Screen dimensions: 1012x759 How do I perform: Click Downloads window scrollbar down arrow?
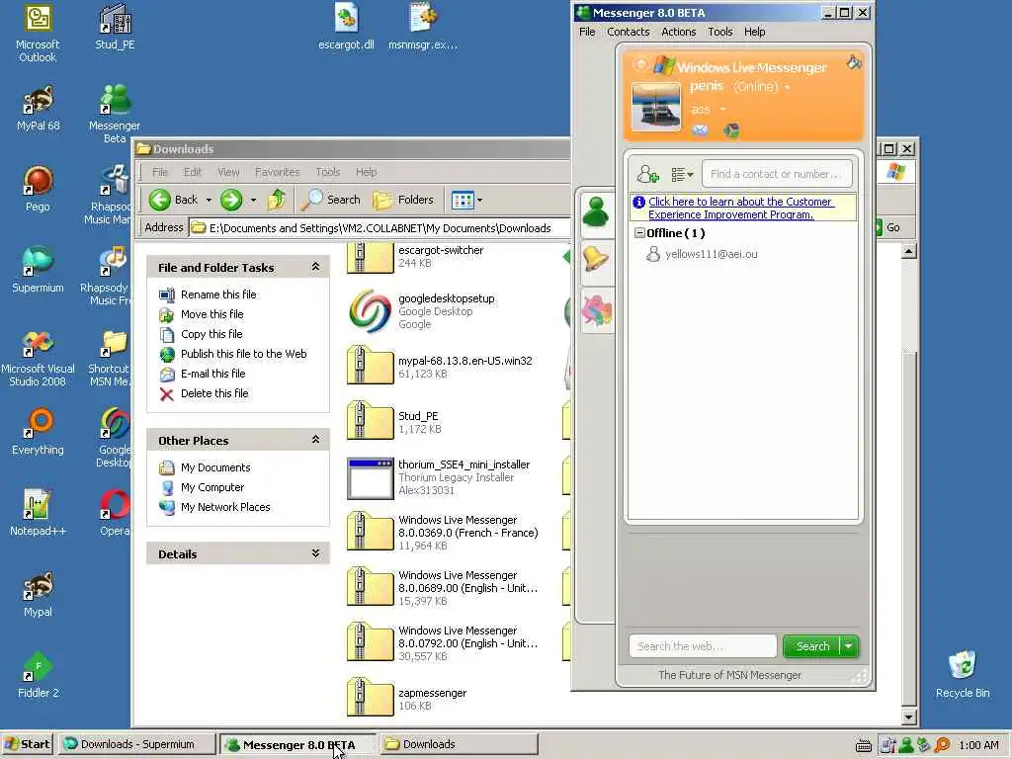click(x=909, y=717)
